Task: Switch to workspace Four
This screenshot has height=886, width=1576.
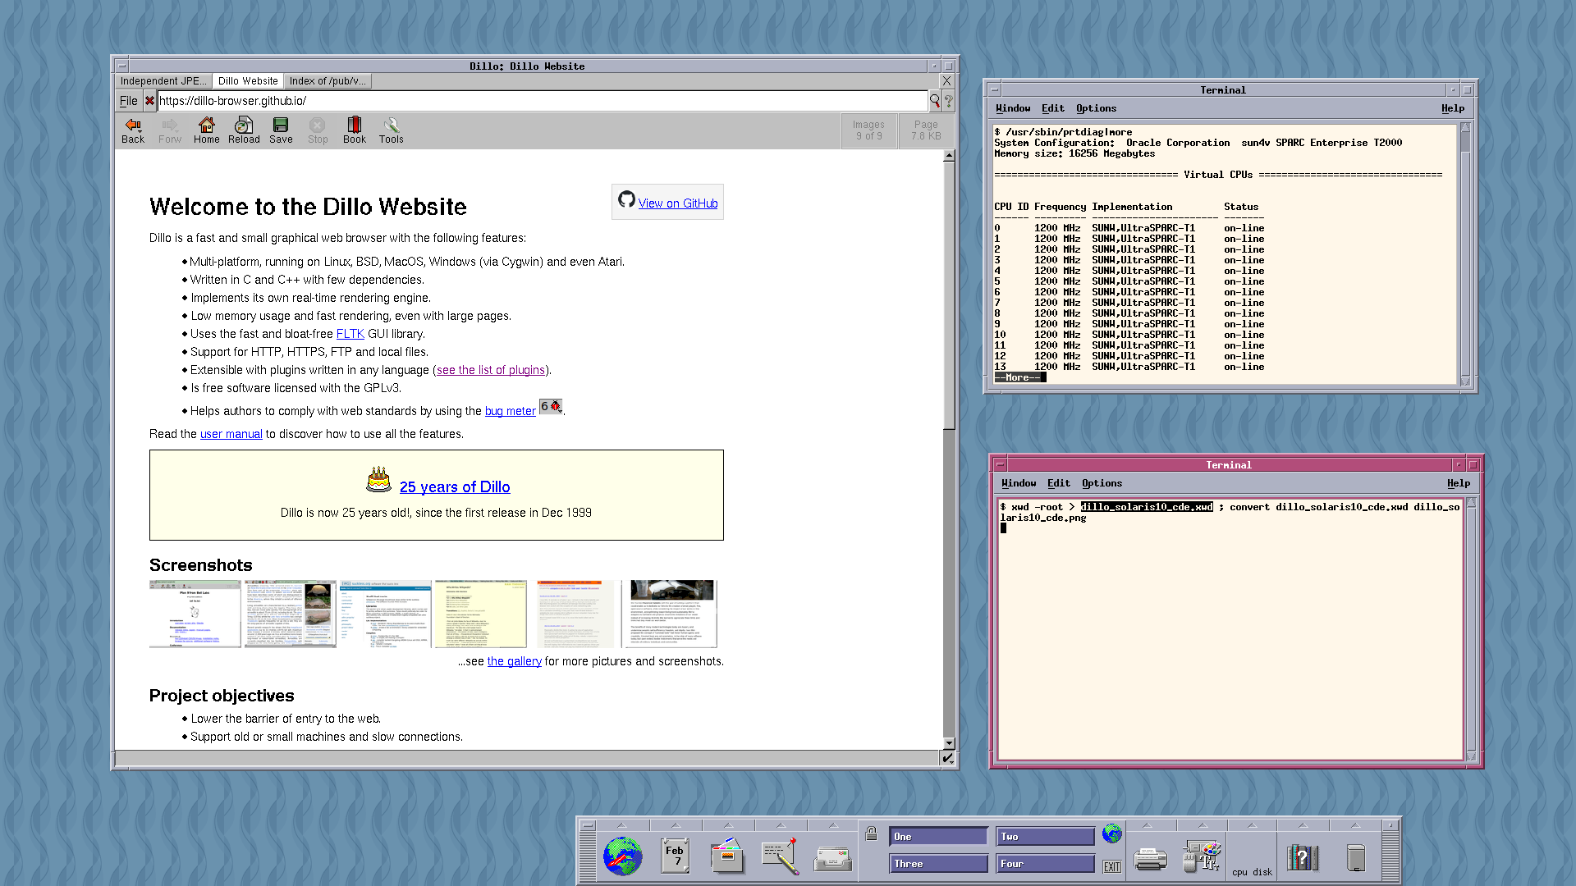Action: 1045,863
